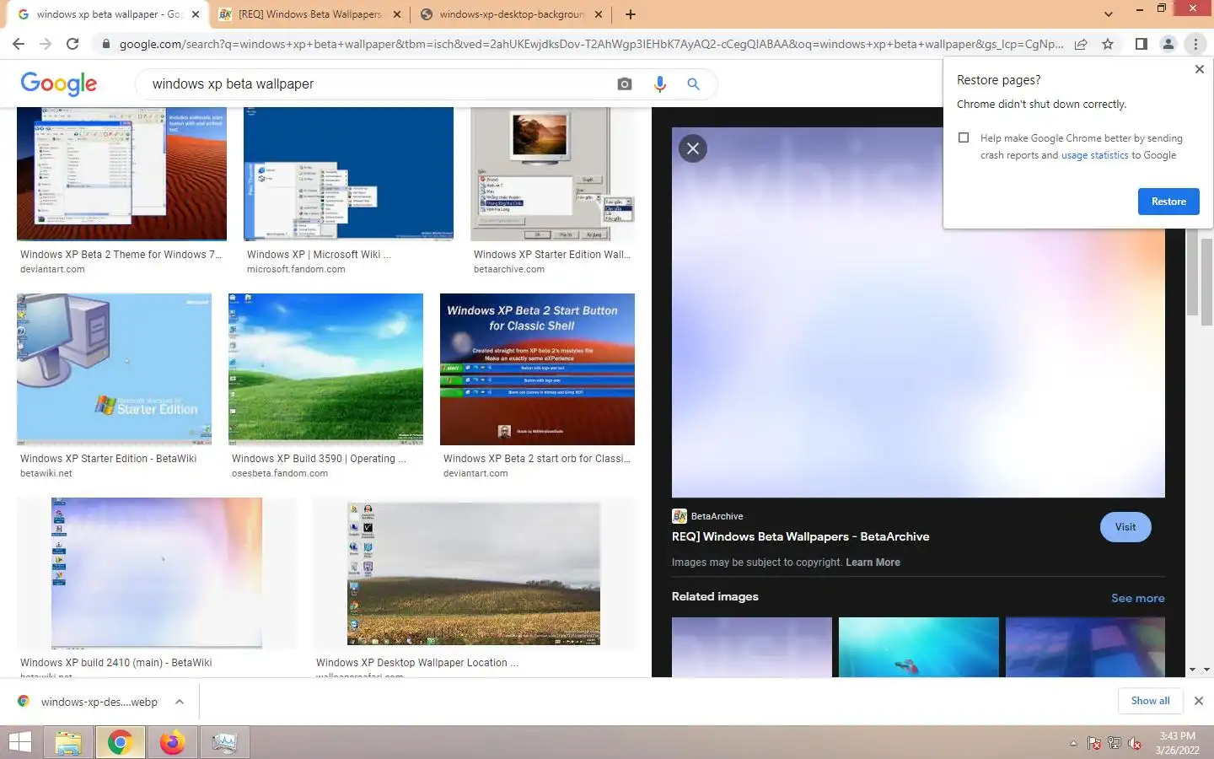
Task: Open the Chrome profile avatar
Action: [1168, 44]
